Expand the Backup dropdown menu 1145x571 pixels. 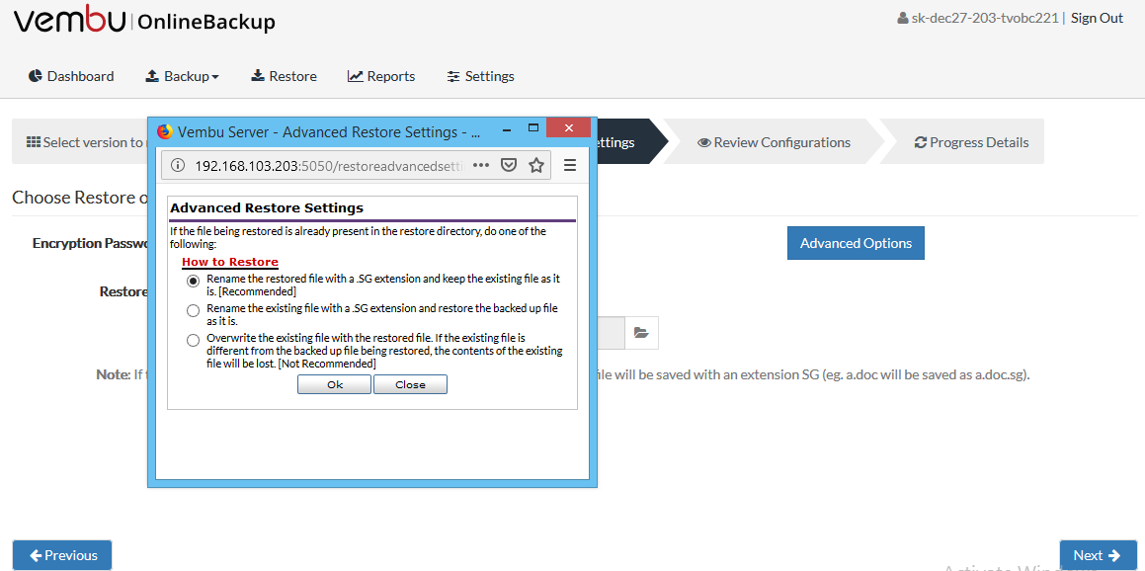point(183,76)
